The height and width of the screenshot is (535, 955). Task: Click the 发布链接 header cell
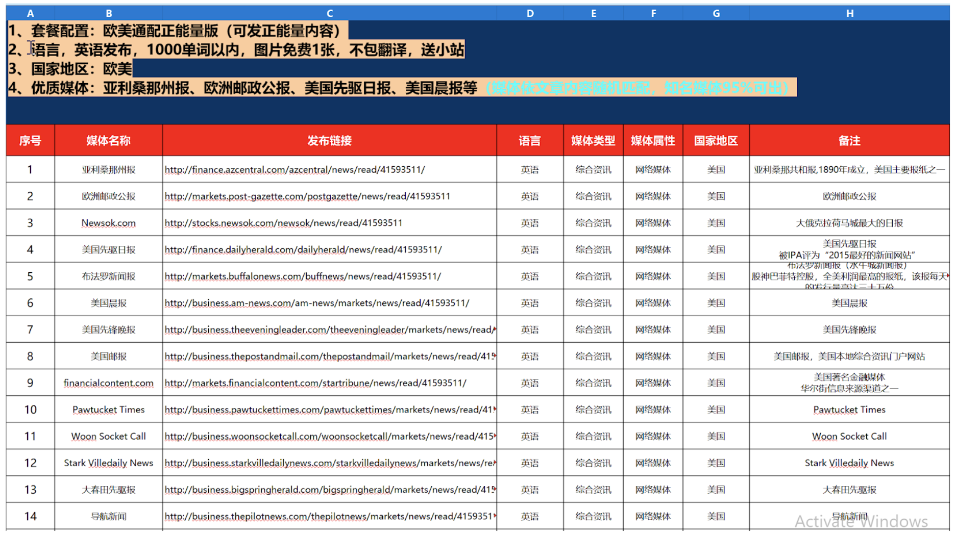point(330,140)
